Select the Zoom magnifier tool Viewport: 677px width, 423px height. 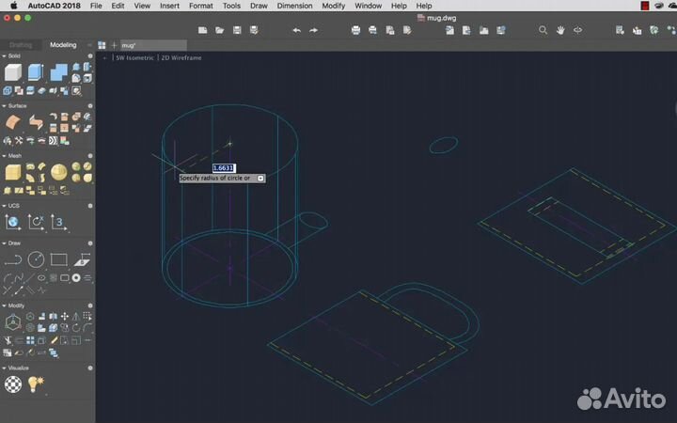pyautogui.click(x=543, y=30)
